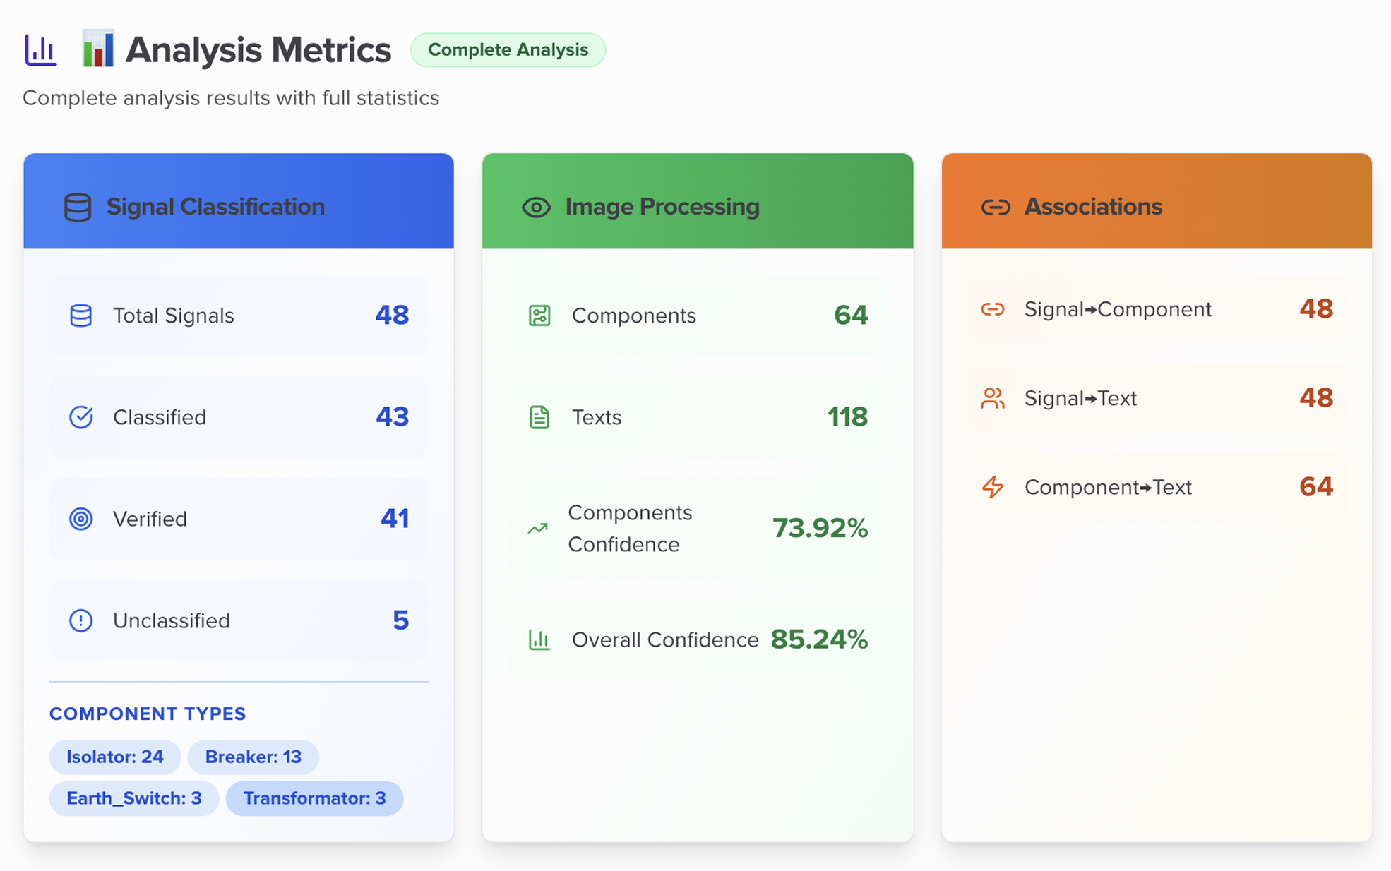Click the alert circle icon beside Unclassified
Screen dimensions: 1391x871
point(81,620)
